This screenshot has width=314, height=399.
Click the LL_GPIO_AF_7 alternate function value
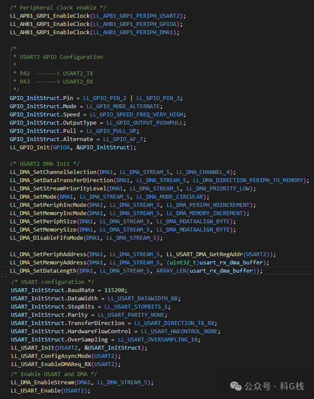pos(123,139)
